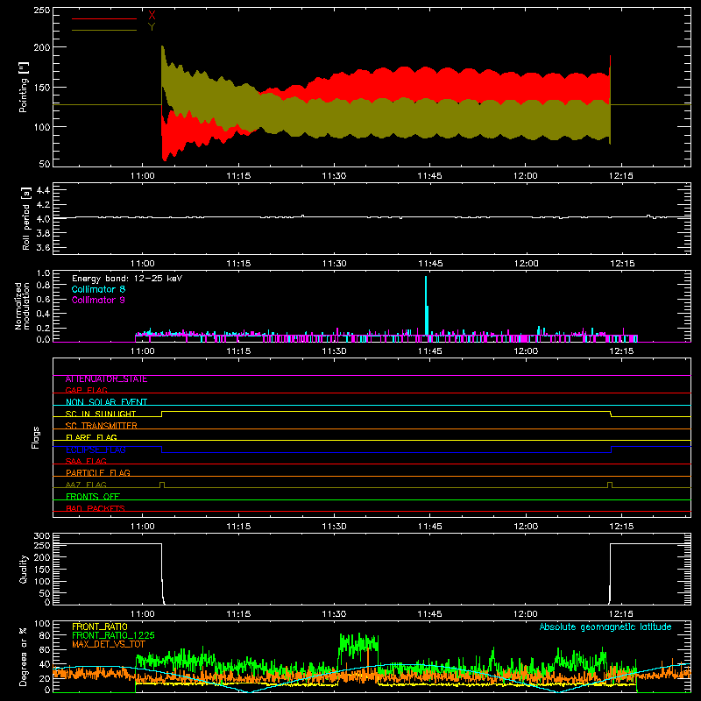The height and width of the screenshot is (701, 701).
Task: Click 'Energy band: 12-25 keV' text
Action: pyautogui.click(x=127, y=279)
